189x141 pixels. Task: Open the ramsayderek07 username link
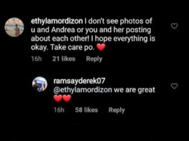point(79,81)
